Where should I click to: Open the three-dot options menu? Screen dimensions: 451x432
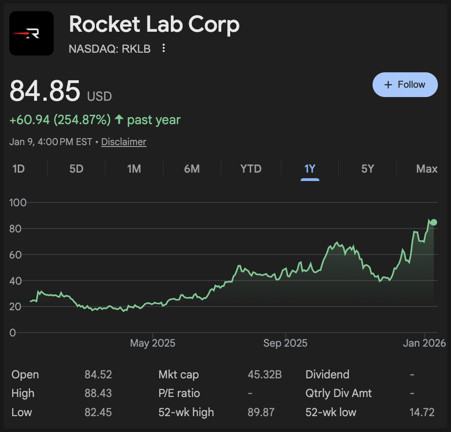tap(163, 48)
